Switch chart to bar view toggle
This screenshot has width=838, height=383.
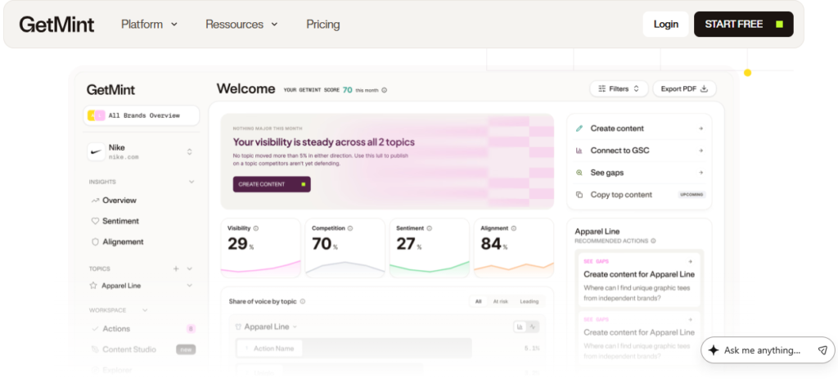pos(519,327)
